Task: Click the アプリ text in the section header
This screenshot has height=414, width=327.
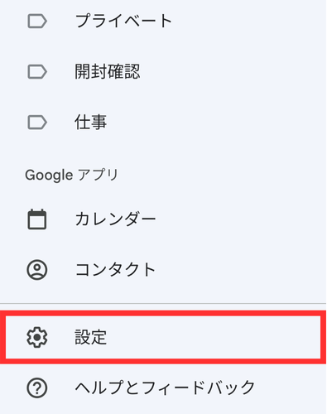Action: [x=99, y=175]
